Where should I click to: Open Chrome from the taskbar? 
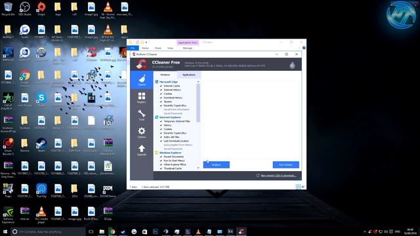(x=112, y=231)
